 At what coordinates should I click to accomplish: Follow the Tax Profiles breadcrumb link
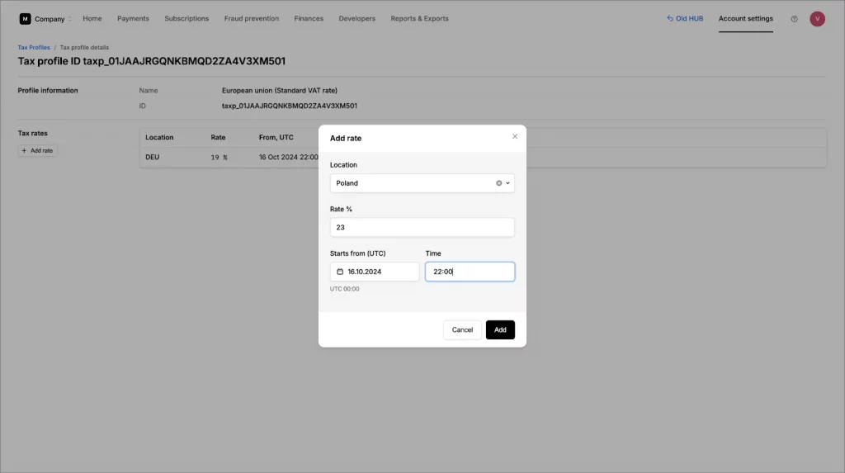coord(34,47)
